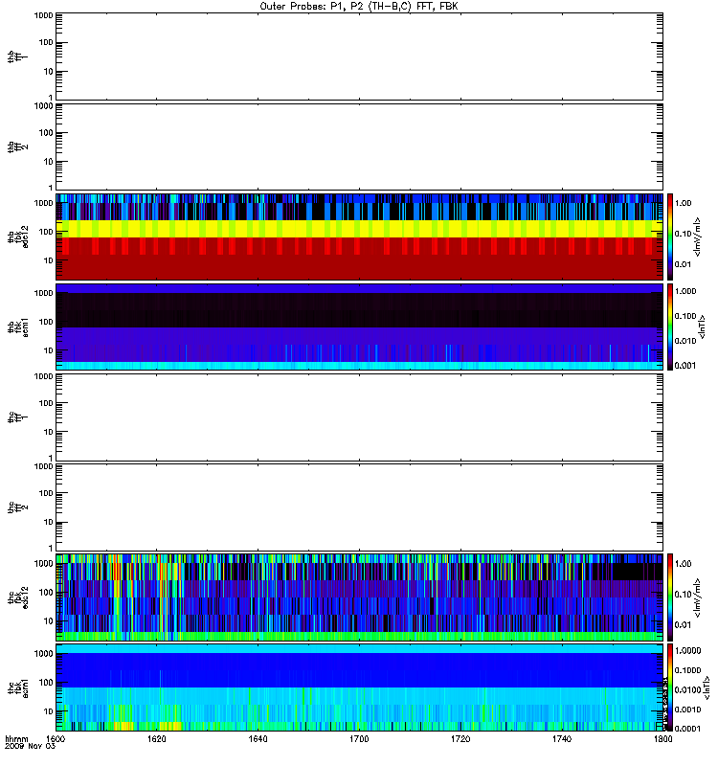Click the 1720 time axis label
Image resolution: width=718 pixels, height=766 pixels.
click(460, 739)
